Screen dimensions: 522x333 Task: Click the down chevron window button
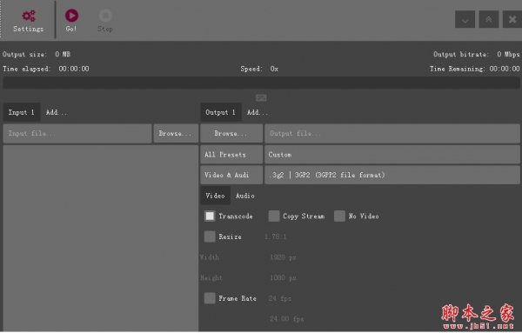[465, 20]
